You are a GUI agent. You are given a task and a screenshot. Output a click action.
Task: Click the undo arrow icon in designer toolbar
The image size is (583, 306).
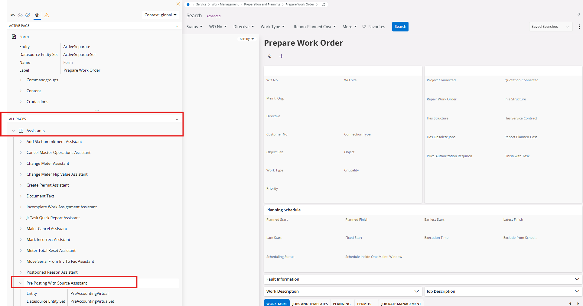coord(13,15)
